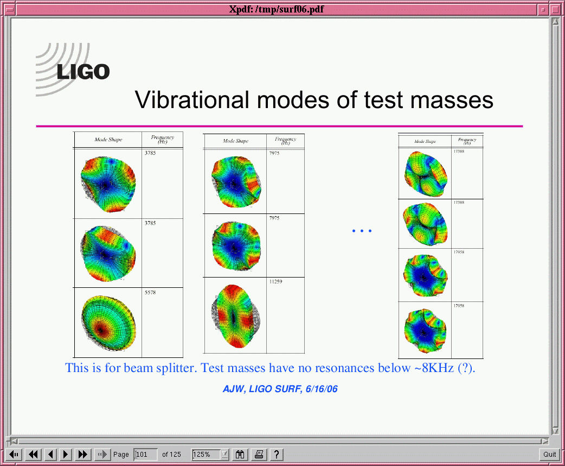Click the 5578 Hz mode shape image
565x466 pixels.
(x=108, y=323)
